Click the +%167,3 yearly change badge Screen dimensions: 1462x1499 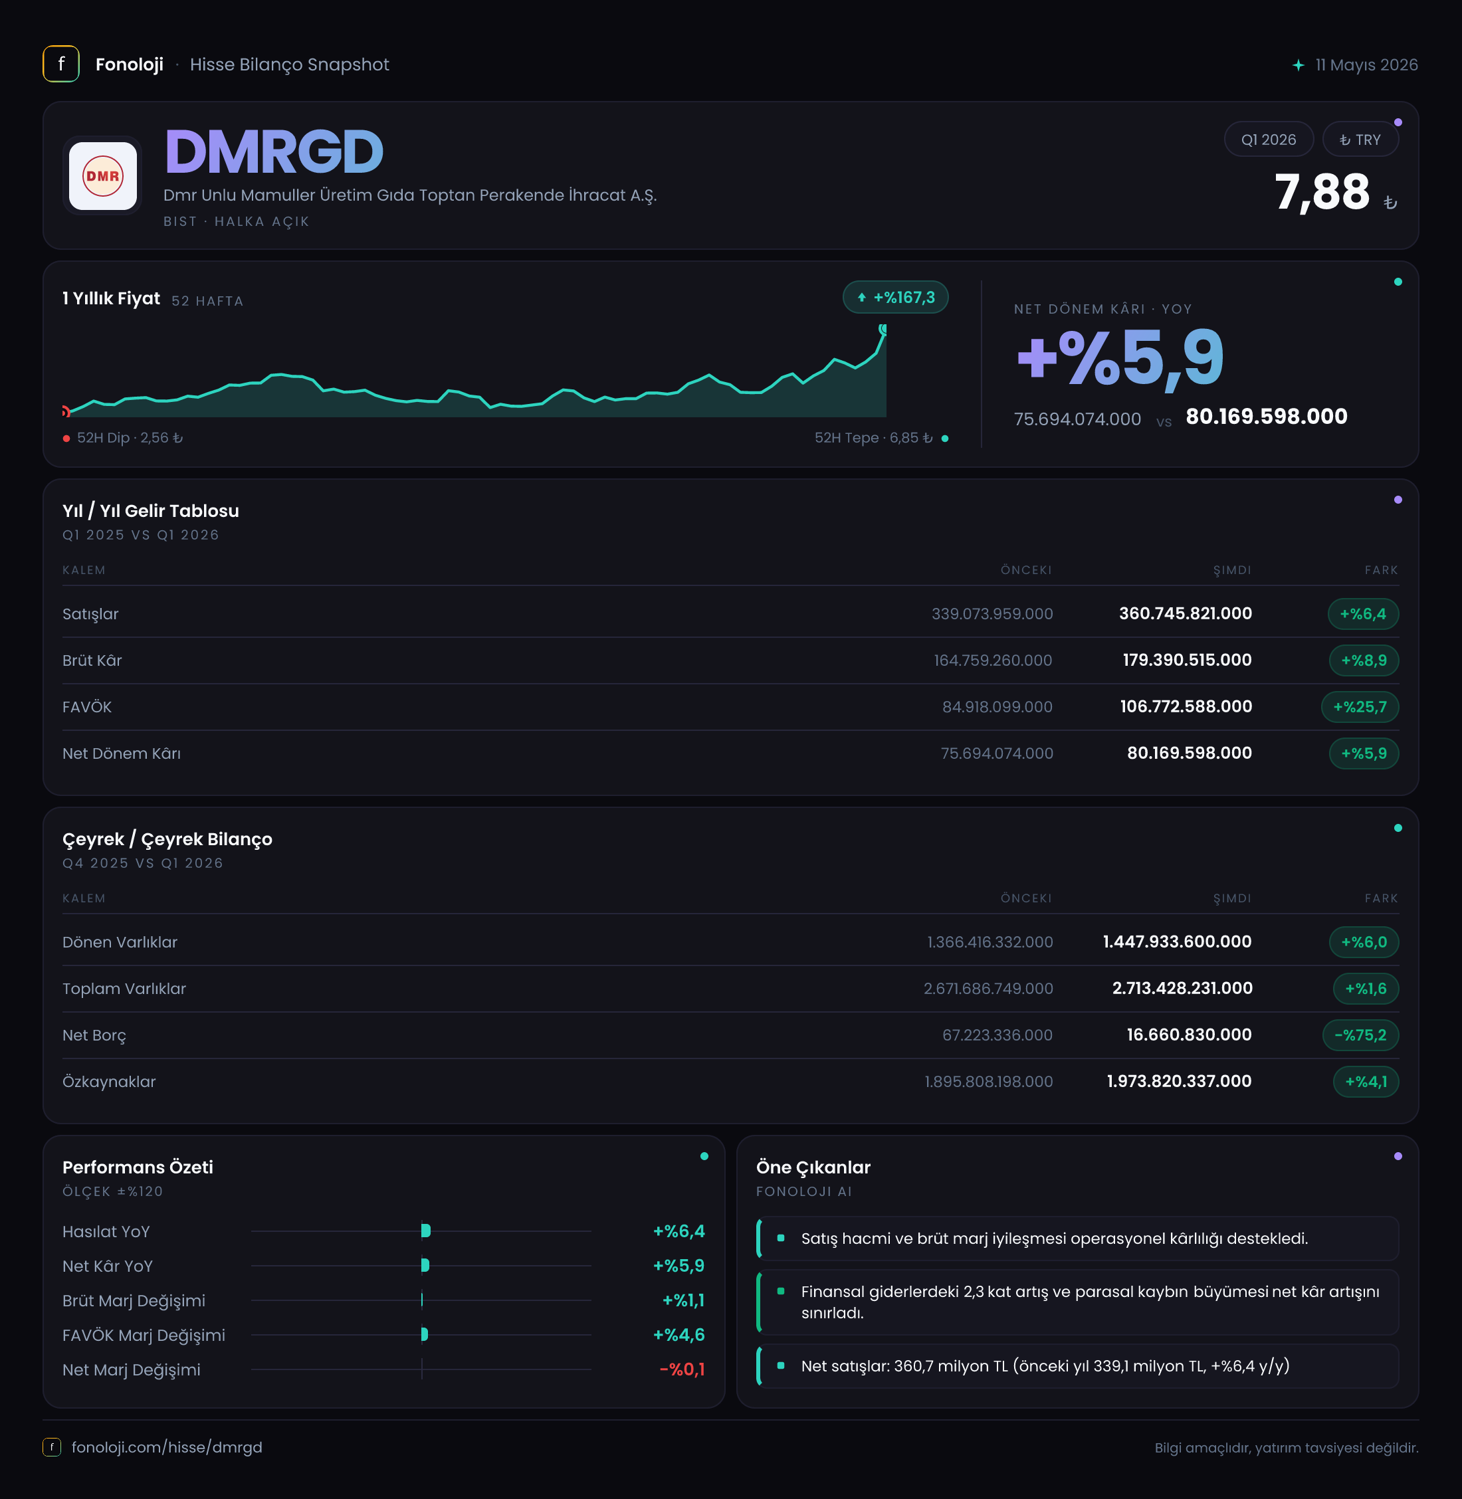click(x=895, y=297)
